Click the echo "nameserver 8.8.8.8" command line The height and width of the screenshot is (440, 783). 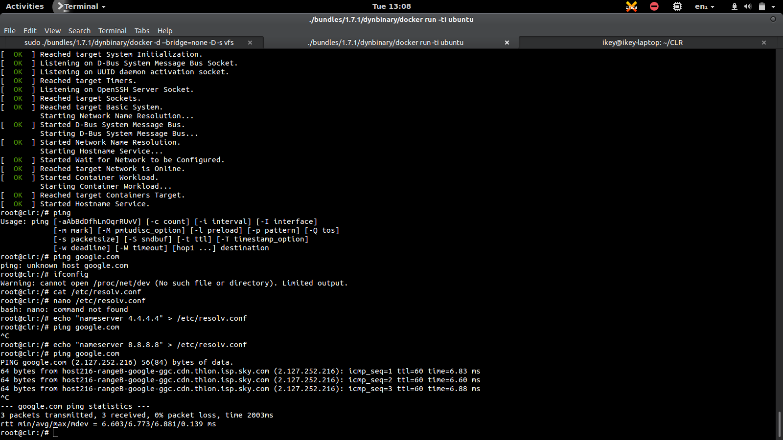124,345
